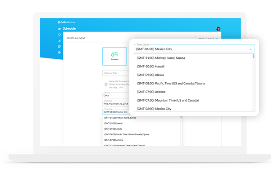
Task: Click the GoToWebinar logo
Action: tap(67, 22)
